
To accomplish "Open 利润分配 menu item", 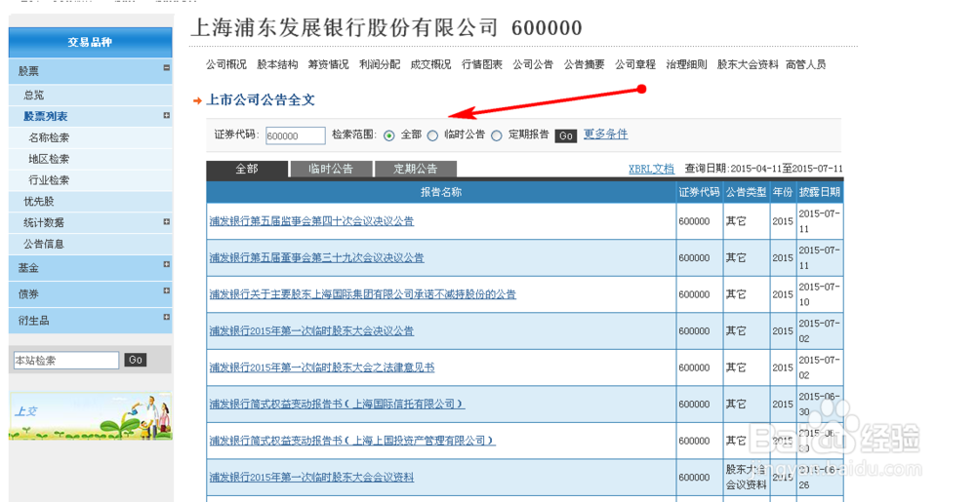I will 380,64.
